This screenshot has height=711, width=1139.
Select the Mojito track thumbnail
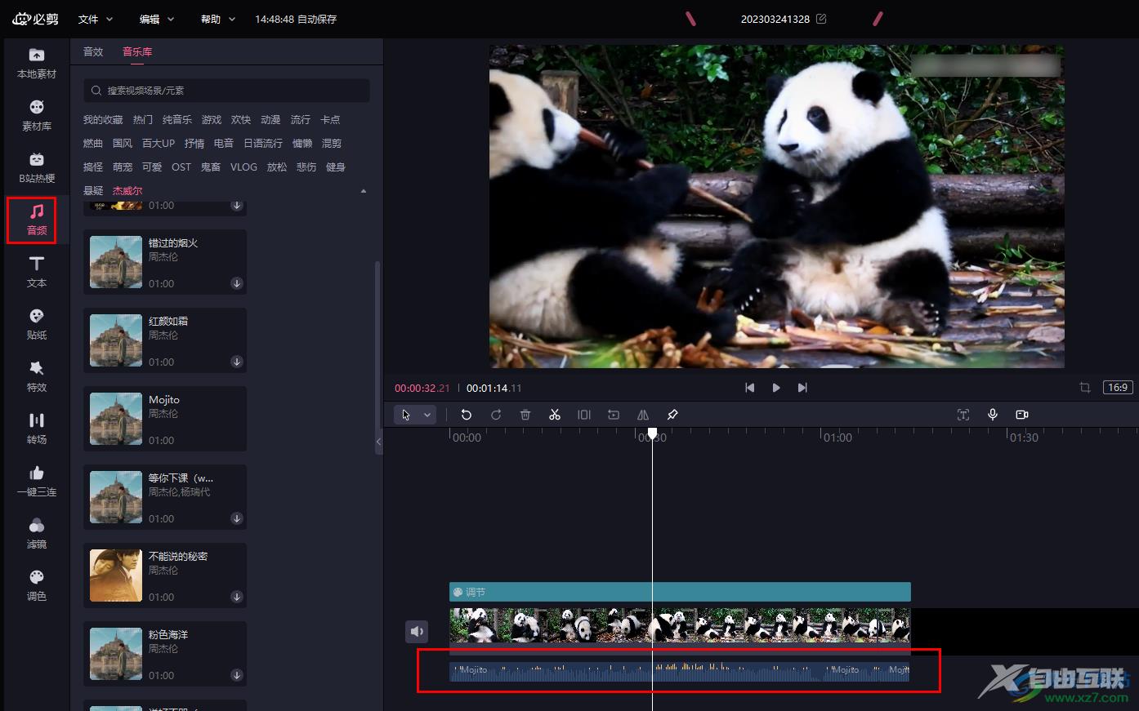click(116, 419)
